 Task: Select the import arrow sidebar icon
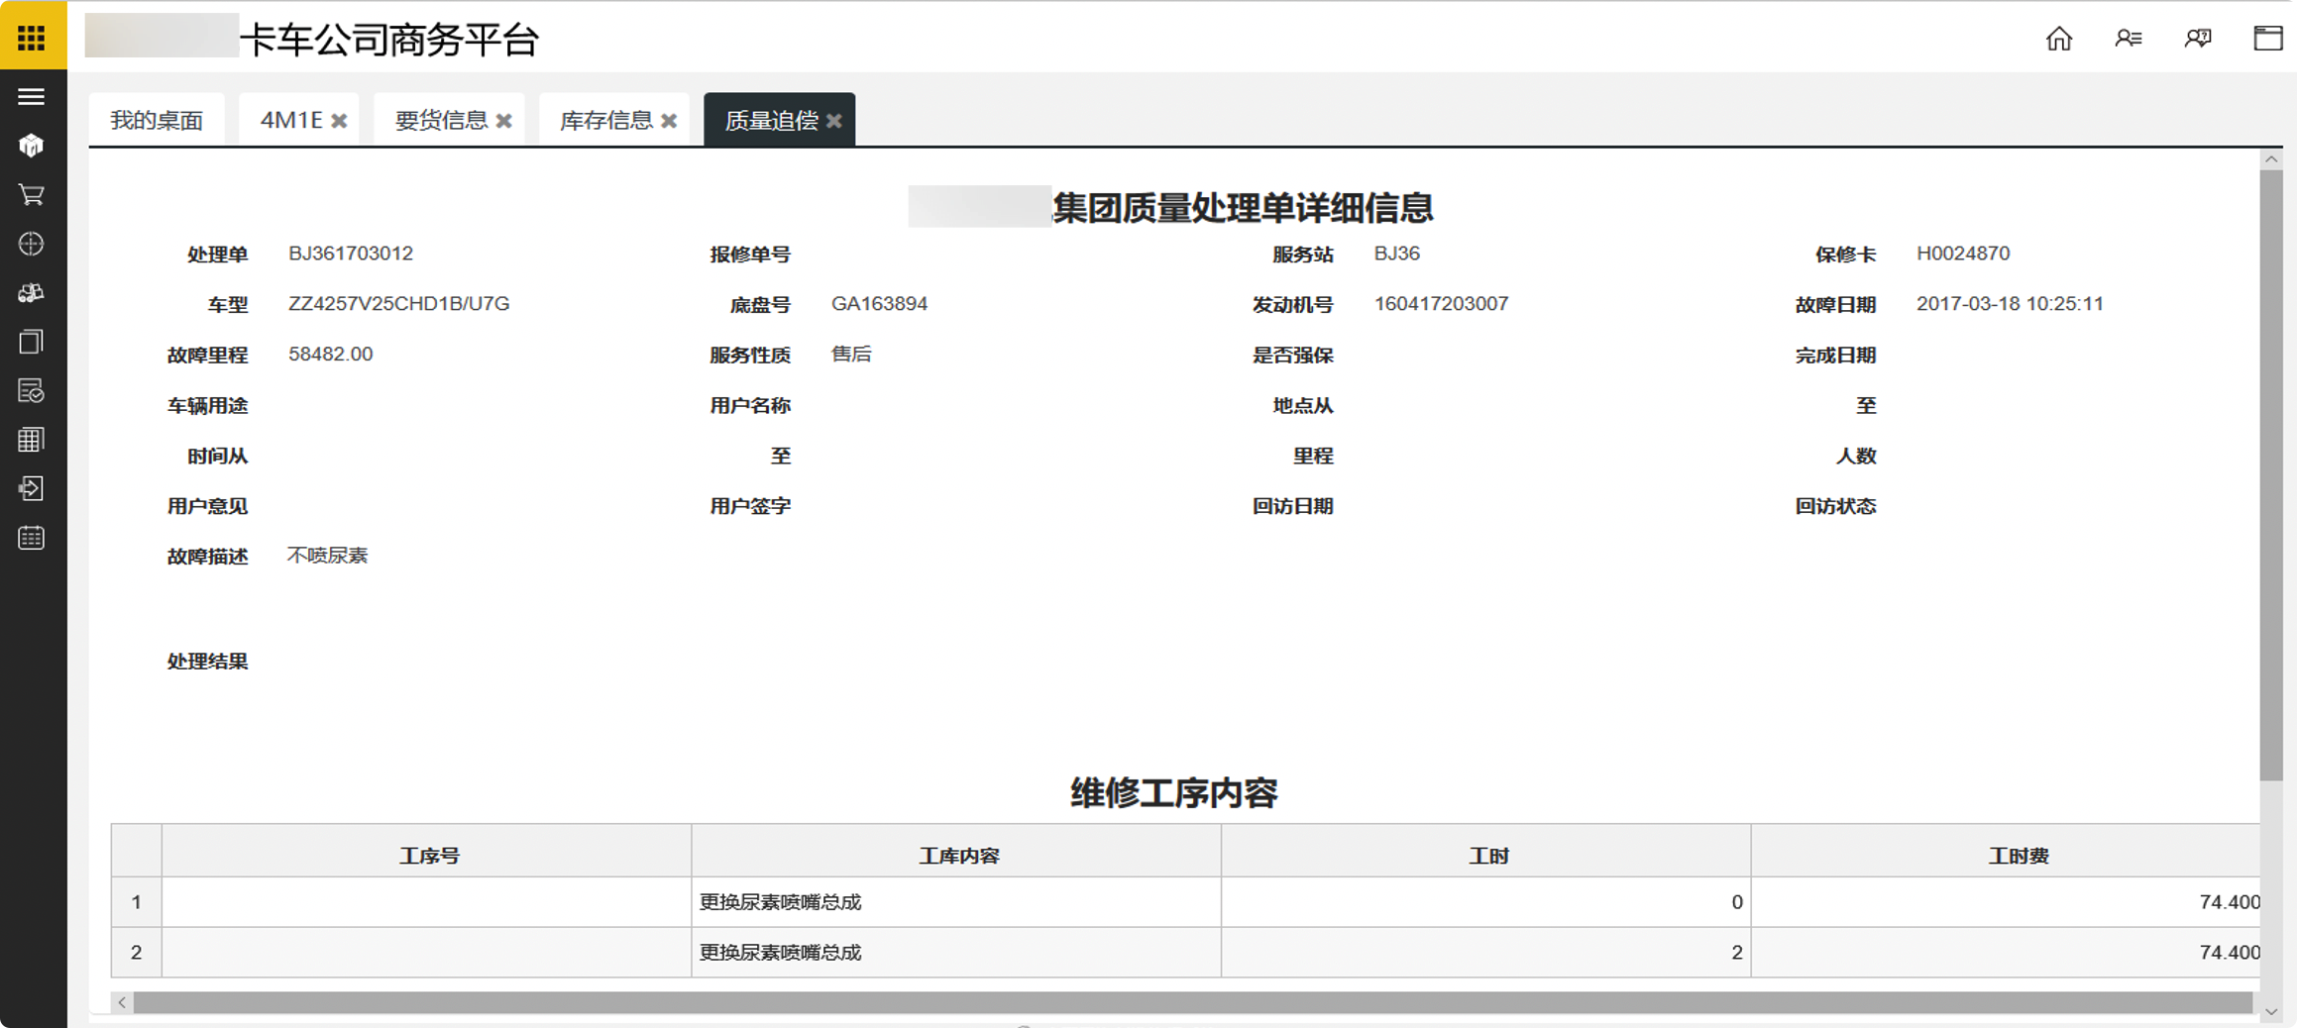pyautogui.click(x=32, y=488)
